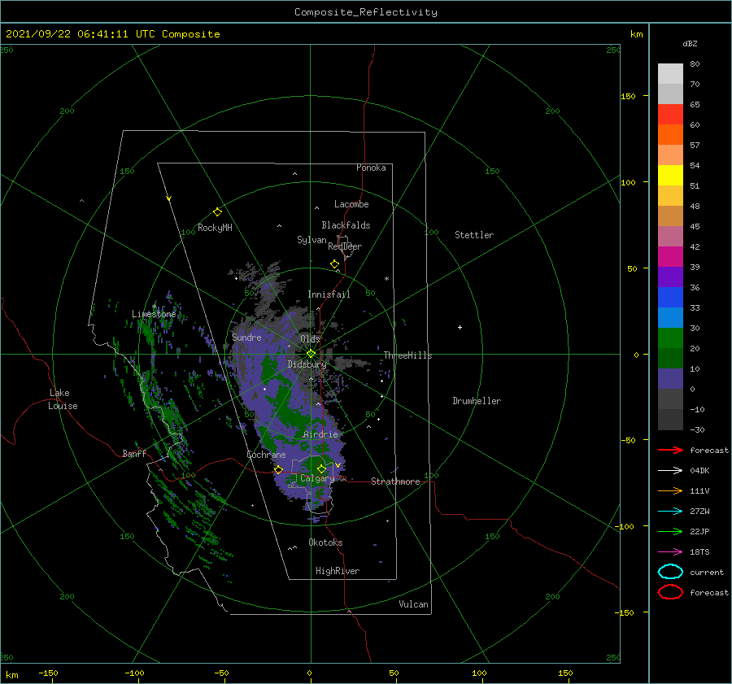
Task: Click the magenta 18TS arrow in legend
Action: point(670,552)
